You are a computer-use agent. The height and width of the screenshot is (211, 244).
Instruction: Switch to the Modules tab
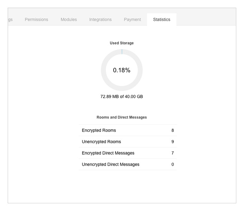point(69,20)
